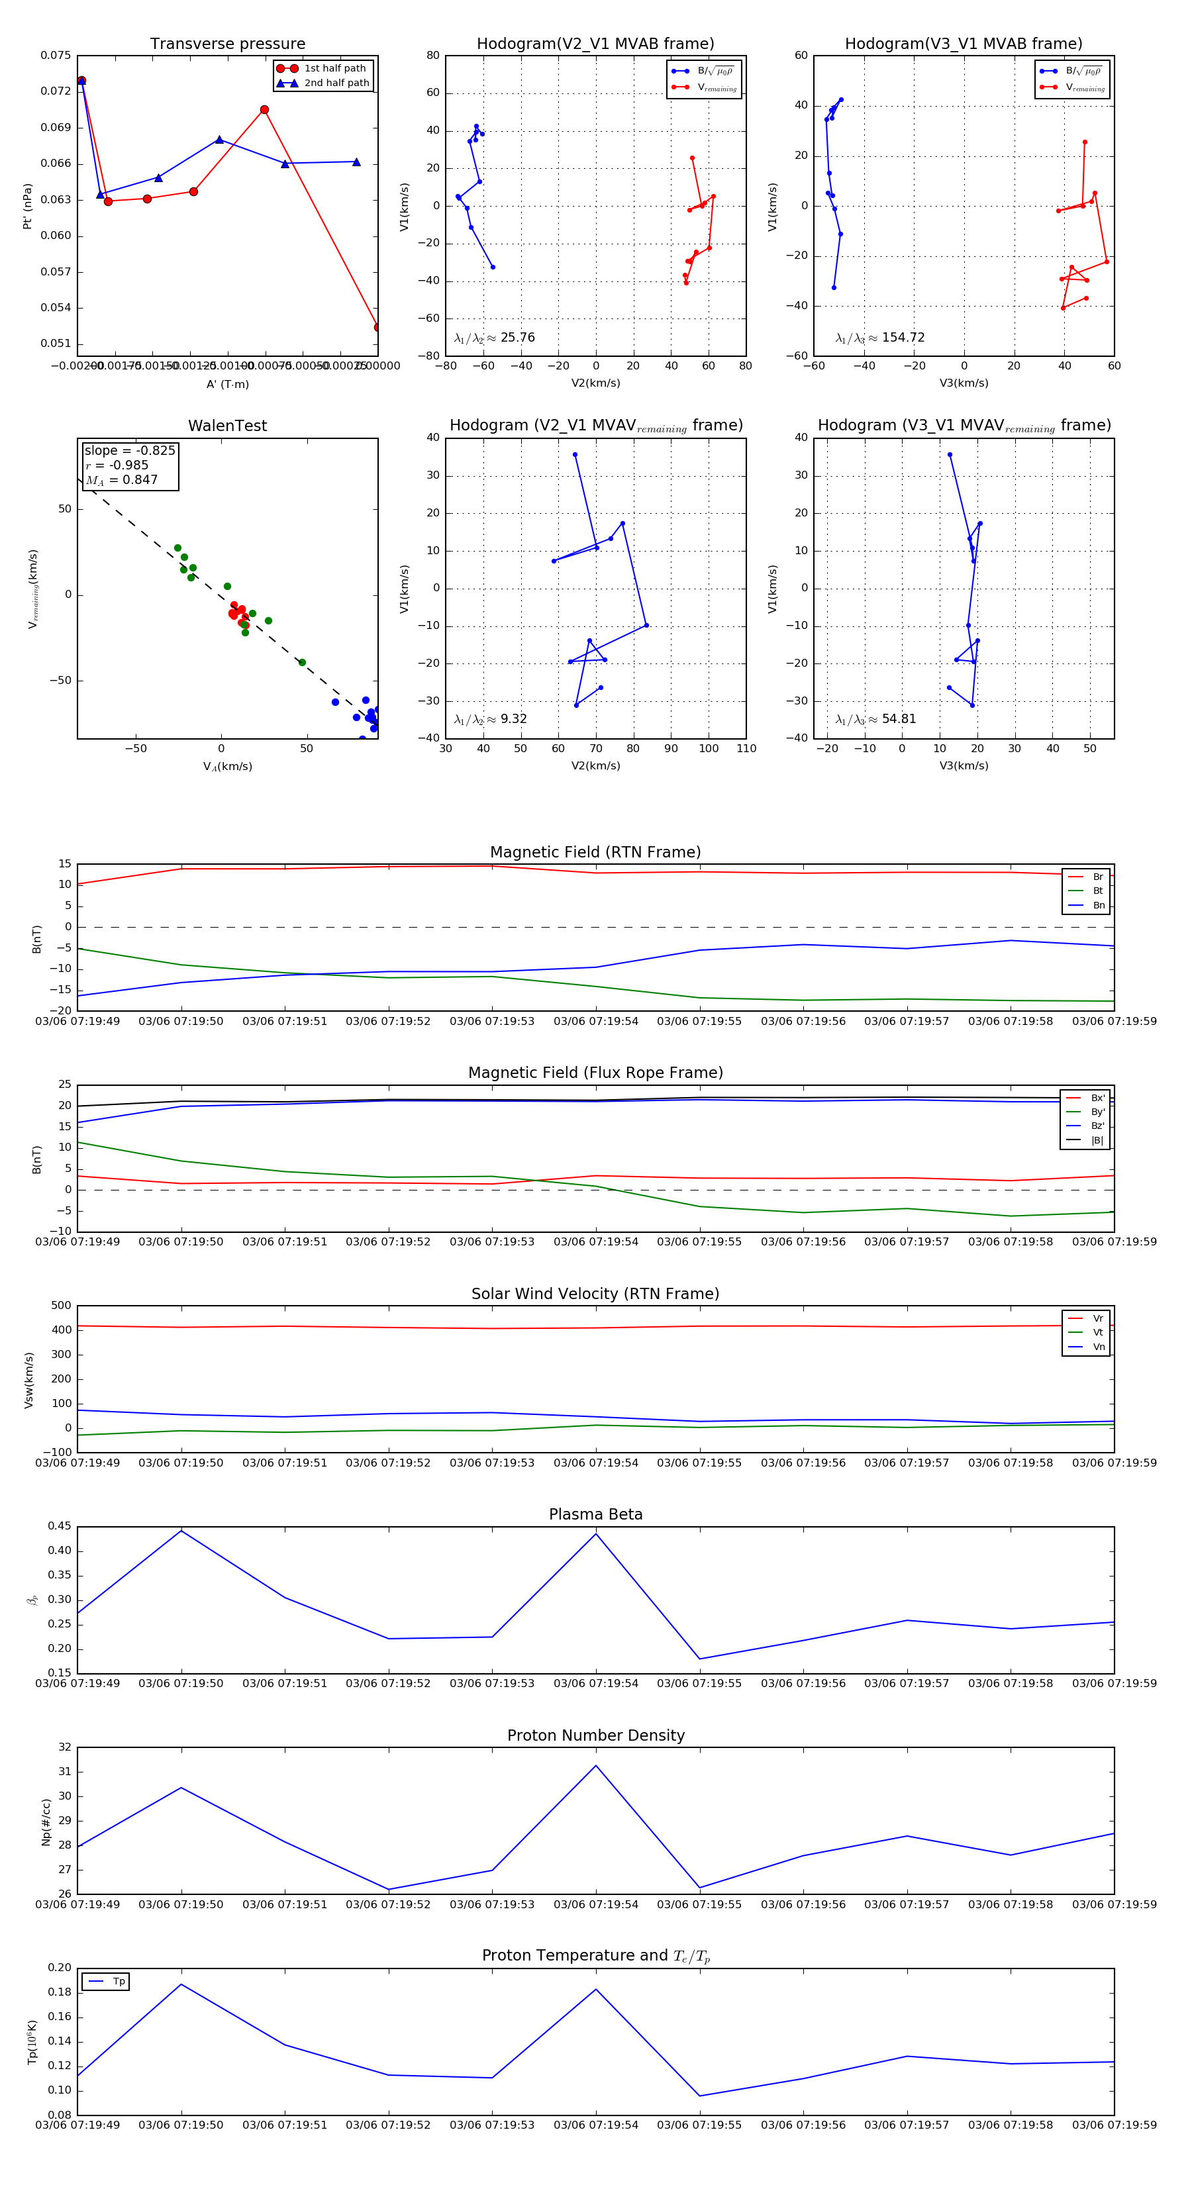Click the 'Vr' legend entry

pyautogui.click(x=1087, y=1318)
